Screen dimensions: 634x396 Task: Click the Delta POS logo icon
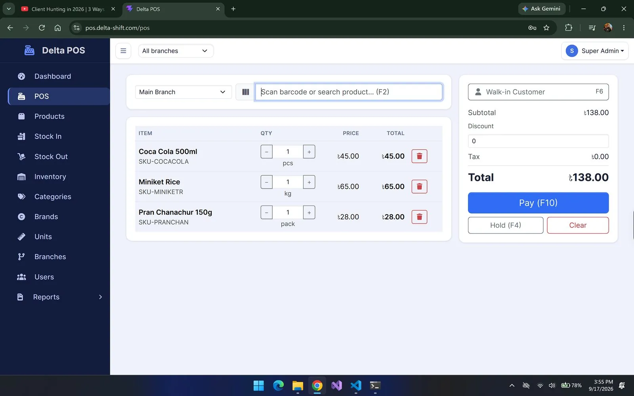click(x=29, y=50)
